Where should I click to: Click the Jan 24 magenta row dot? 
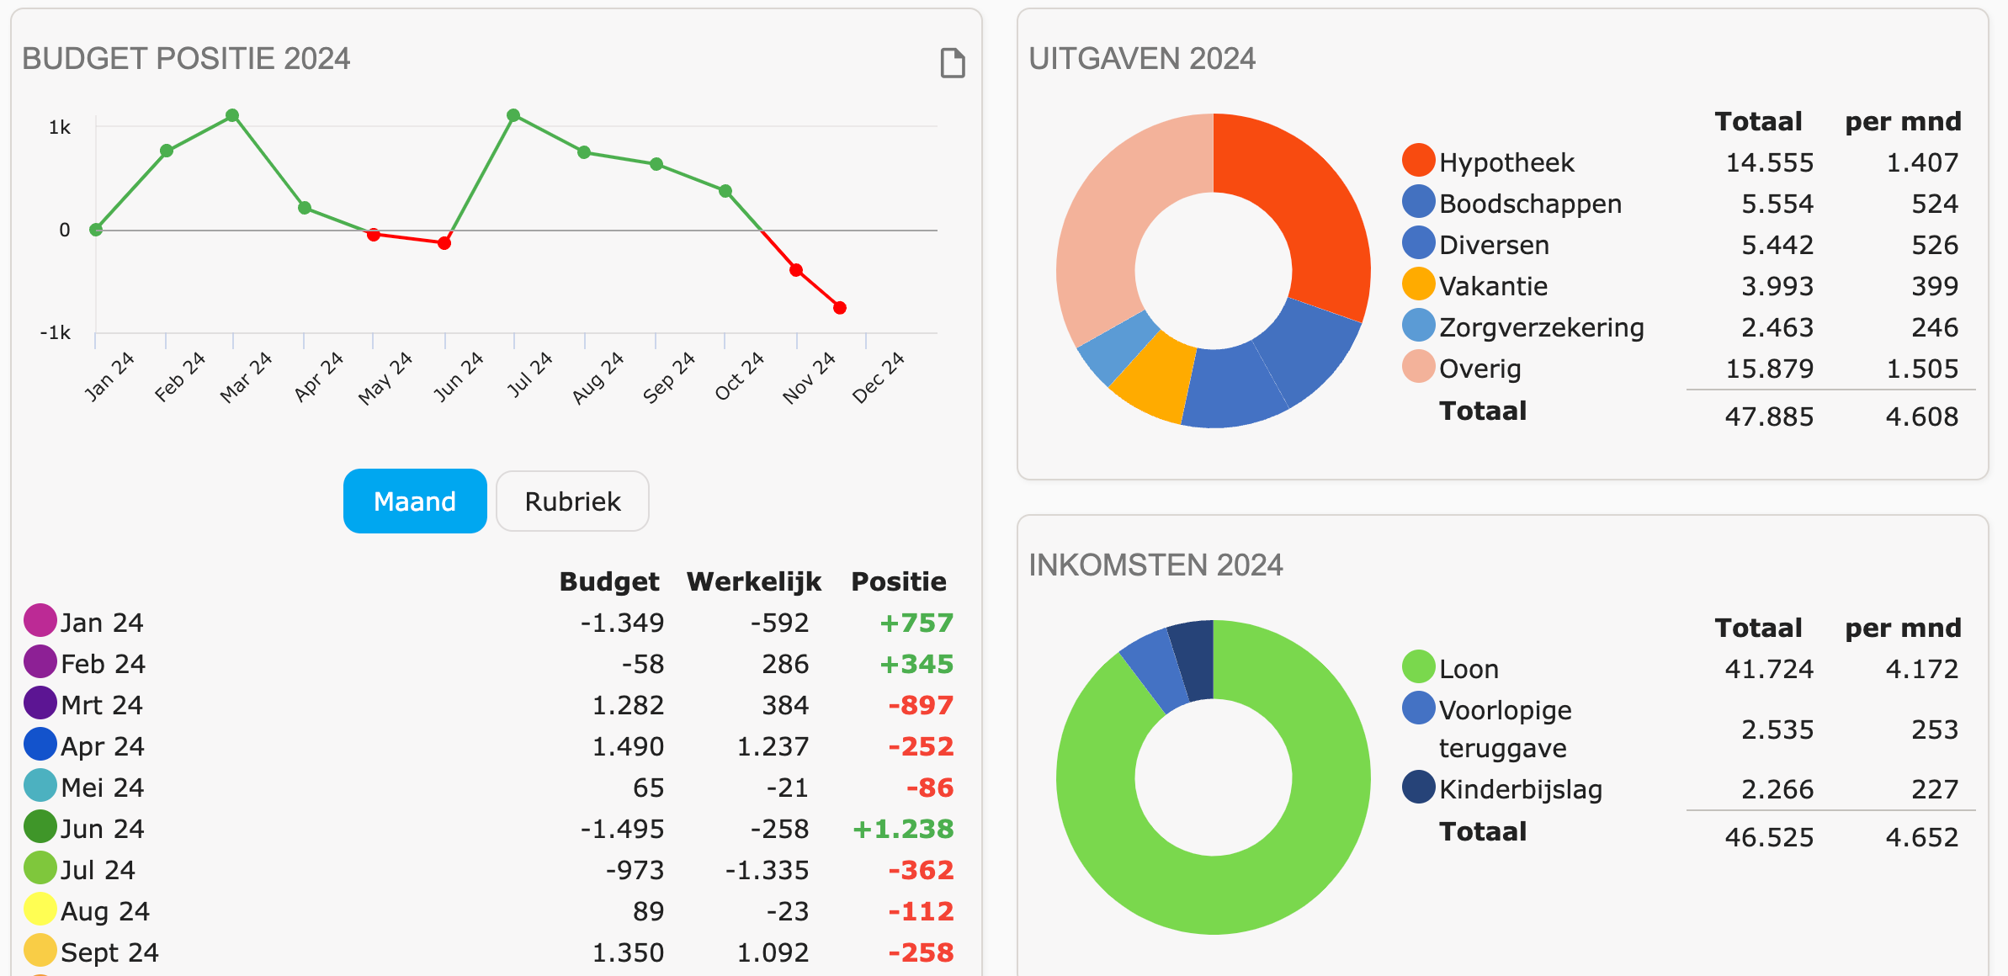click(40, 620)
